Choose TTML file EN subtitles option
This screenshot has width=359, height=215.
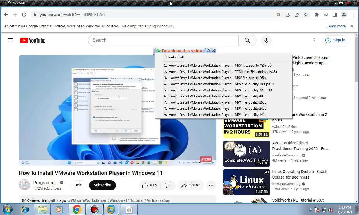coord(223,72)
